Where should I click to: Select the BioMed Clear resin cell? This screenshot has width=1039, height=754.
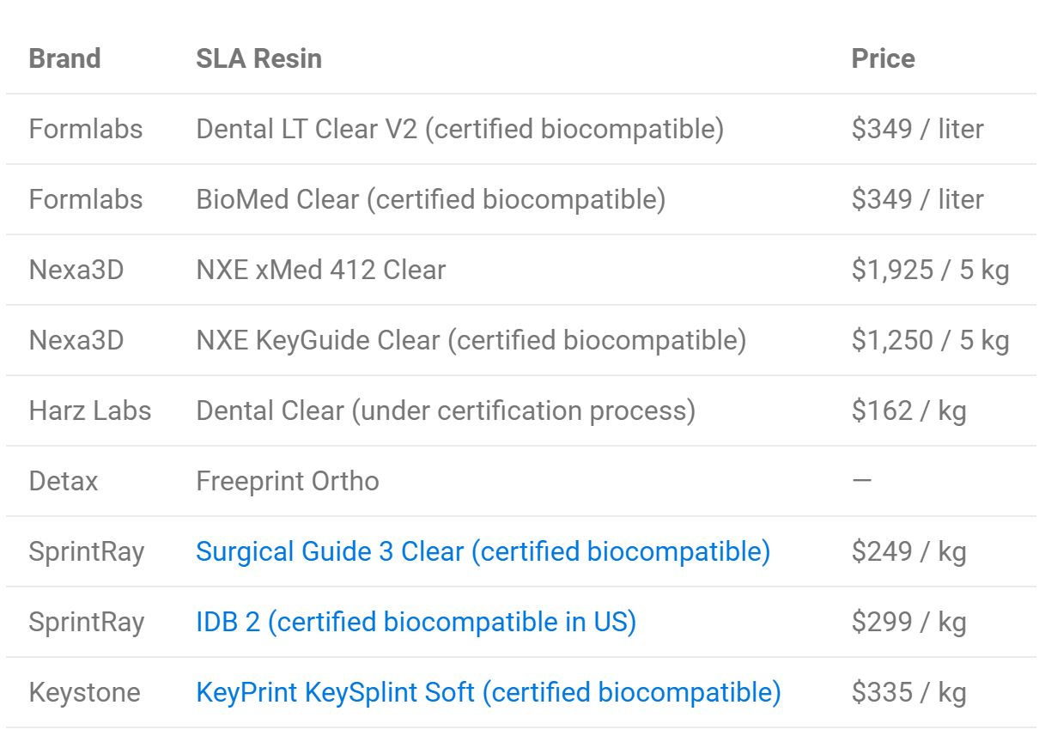coord(431,199)
